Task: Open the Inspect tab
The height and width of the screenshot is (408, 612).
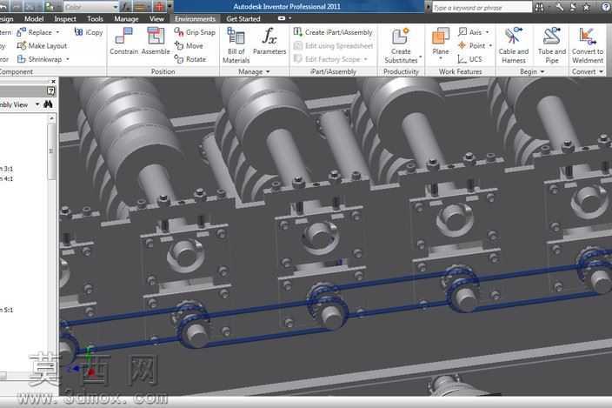Action: (65, 19)
